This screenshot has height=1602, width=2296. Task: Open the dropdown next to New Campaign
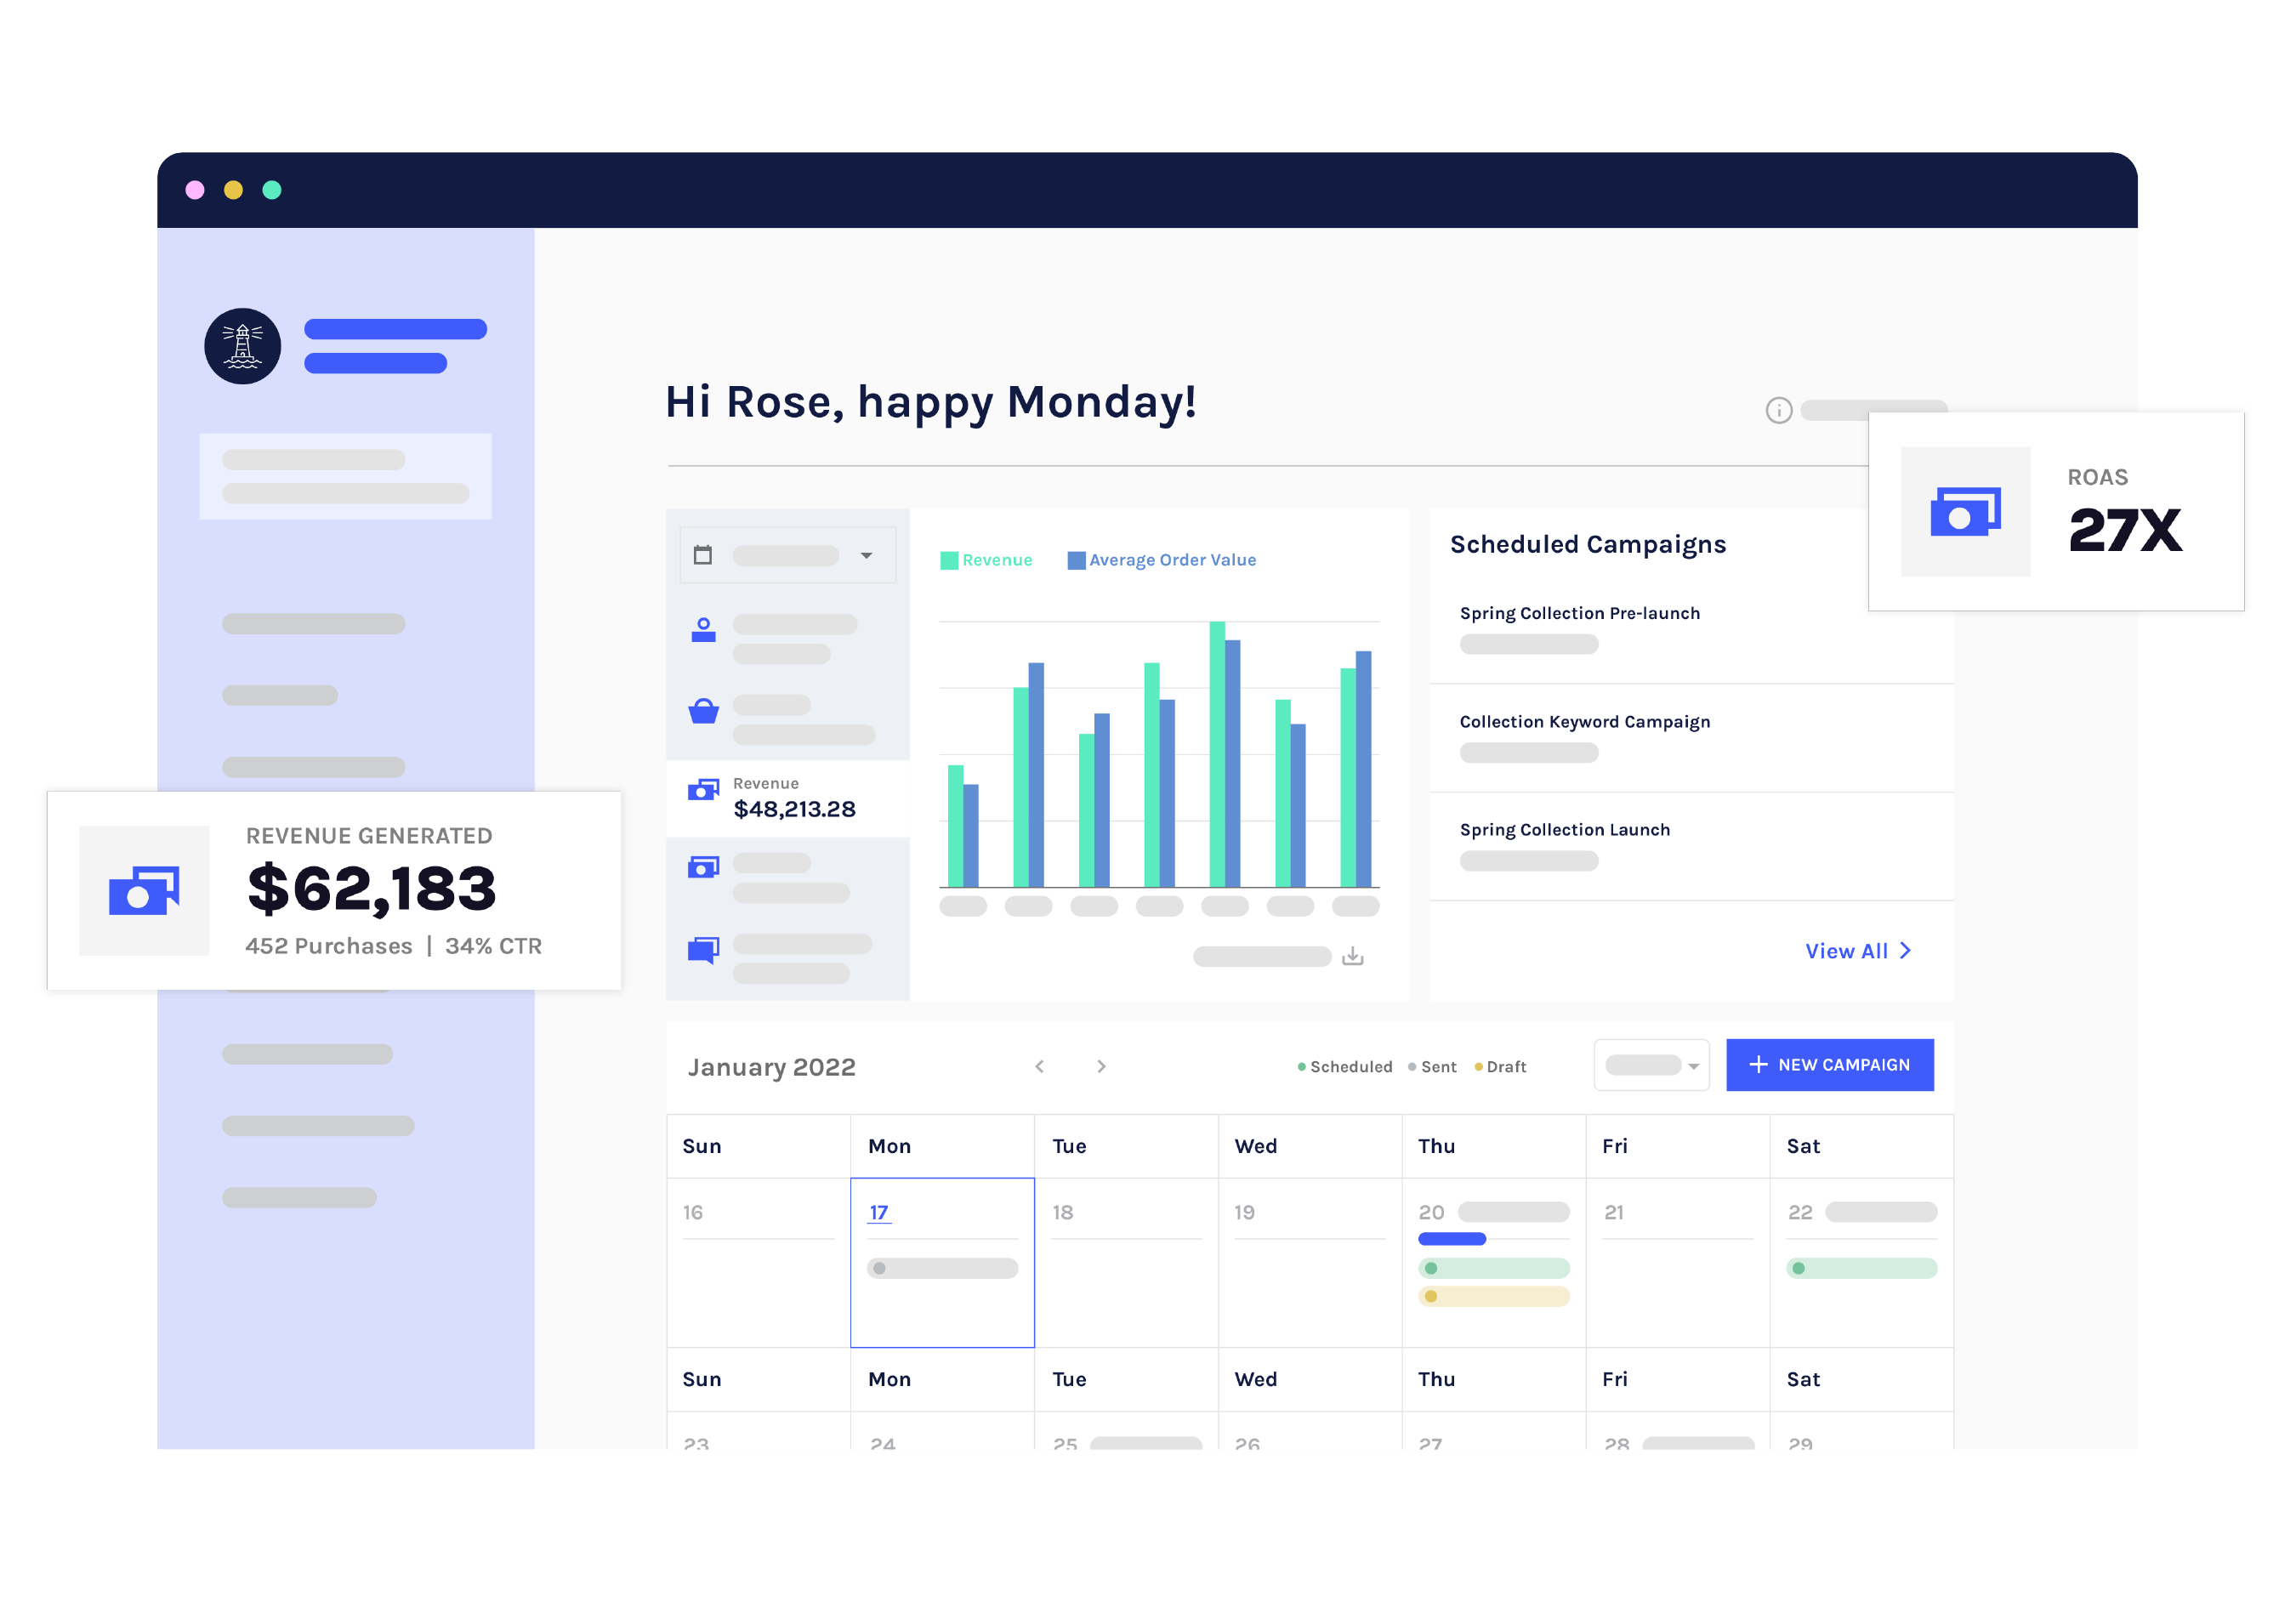[x=1651, y=1064]
